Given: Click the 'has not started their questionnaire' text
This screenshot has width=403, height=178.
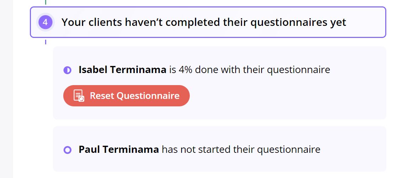Looking at the screenshot, I should 241,150.
